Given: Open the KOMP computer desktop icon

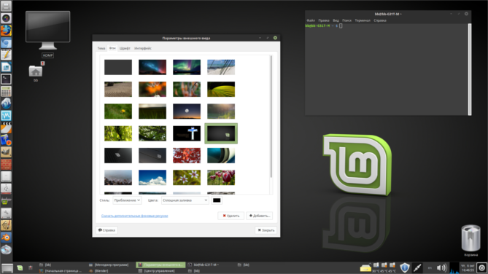Looking at the screenshot, I should 47,31.
